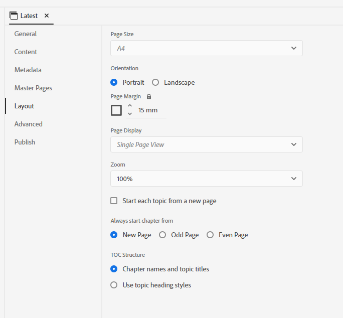Go to the Publish section
343x318 pixels.
coord(25,142)
